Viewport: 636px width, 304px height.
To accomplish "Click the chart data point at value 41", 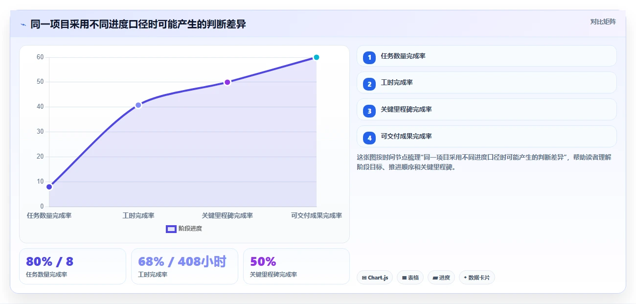I will [138, 105].
